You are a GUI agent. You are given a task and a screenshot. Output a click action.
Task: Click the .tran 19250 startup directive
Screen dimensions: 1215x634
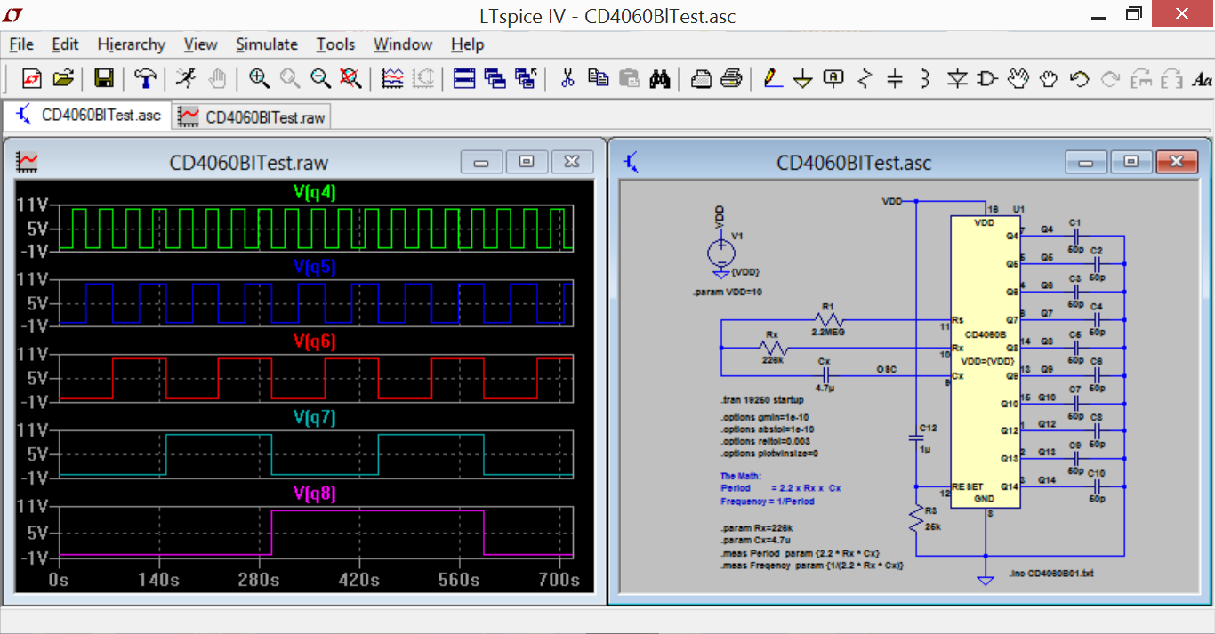761,400
